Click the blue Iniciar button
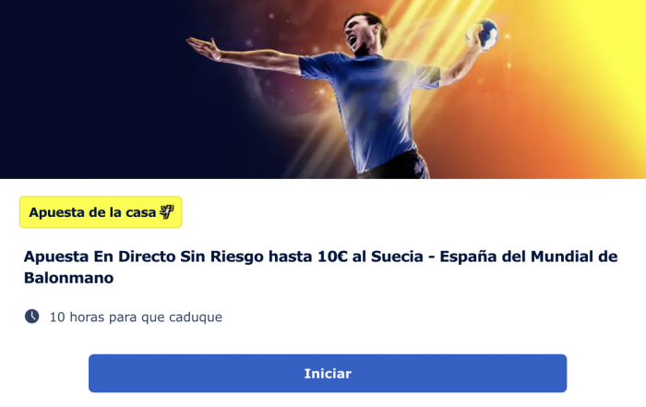646x407 pixels. tap(328, 373)
